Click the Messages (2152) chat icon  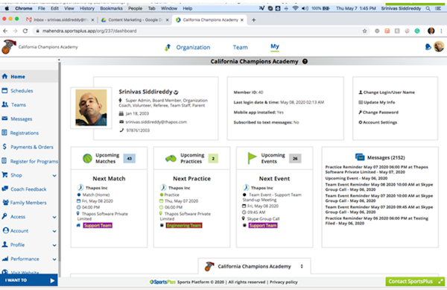click(x=360, y=157)
